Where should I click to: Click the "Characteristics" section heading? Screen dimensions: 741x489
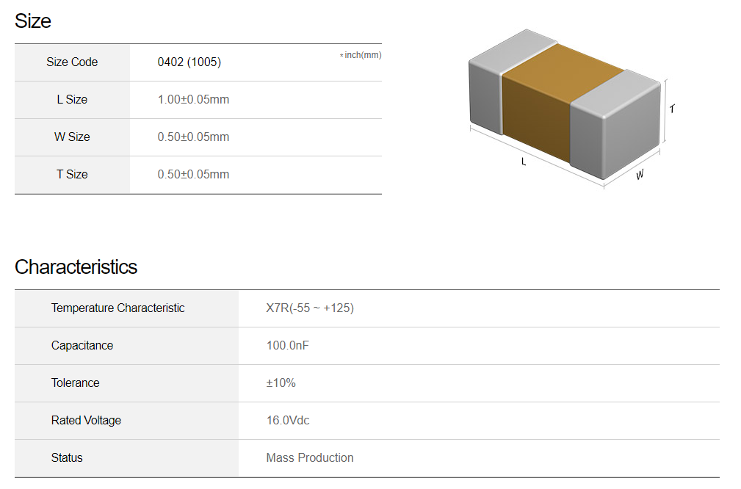click(x=76, y=267)
